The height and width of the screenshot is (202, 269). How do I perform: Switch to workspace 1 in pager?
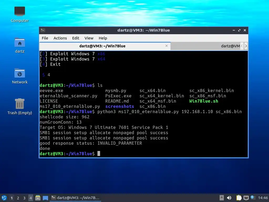12,198
